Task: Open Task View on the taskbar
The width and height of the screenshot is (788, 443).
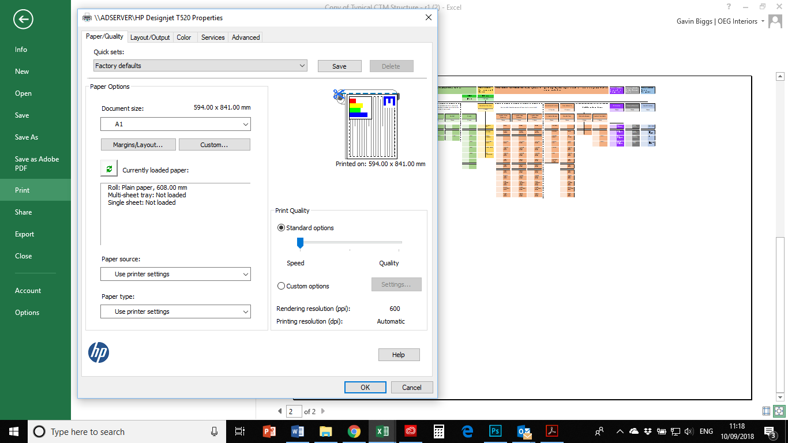Action: coord(241,431)
